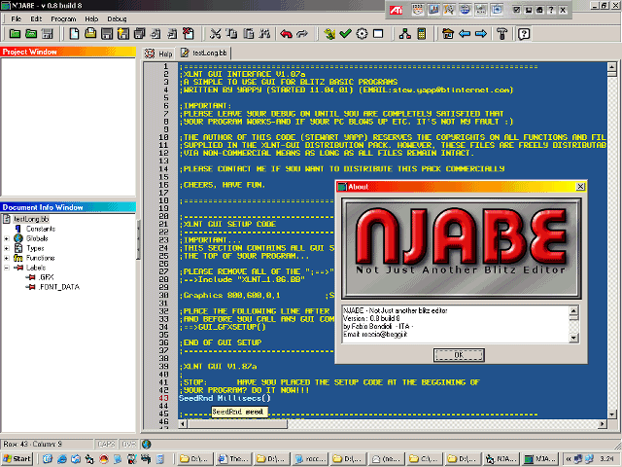Click the paste clipboard icon
Screen dimensions: 622x467
[x=249, y=34]
